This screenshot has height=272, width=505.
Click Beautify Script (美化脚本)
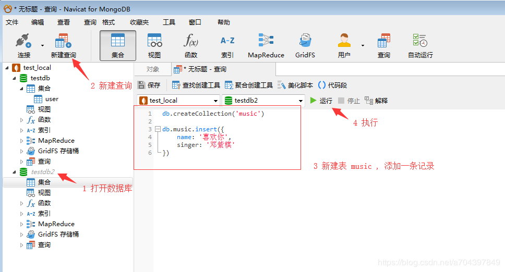(x=295, y=85)
